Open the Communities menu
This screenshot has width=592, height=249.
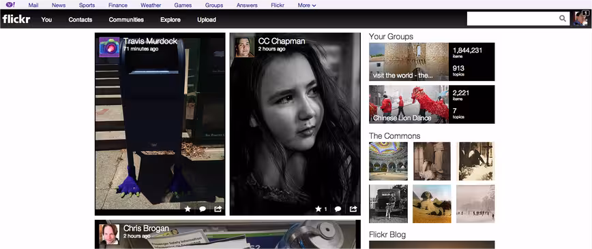[x=126, y=20]
